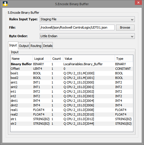Expand the Byte Order dropdown arrow
This screenshot has width=144, height=145.
coord(132,36)
